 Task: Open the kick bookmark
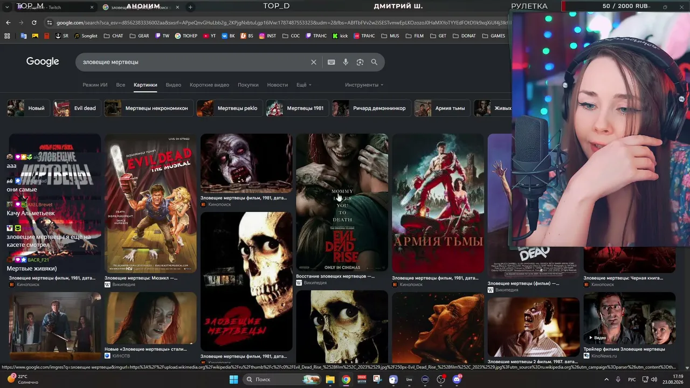tap(340, 36)
